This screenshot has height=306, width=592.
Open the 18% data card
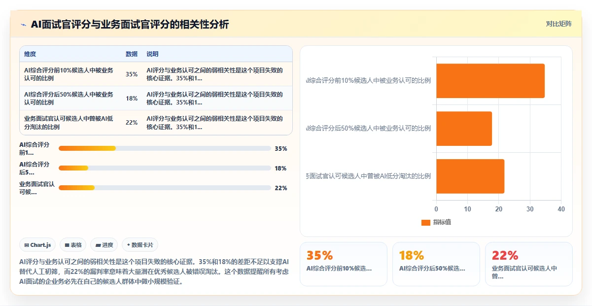(436, 264)
